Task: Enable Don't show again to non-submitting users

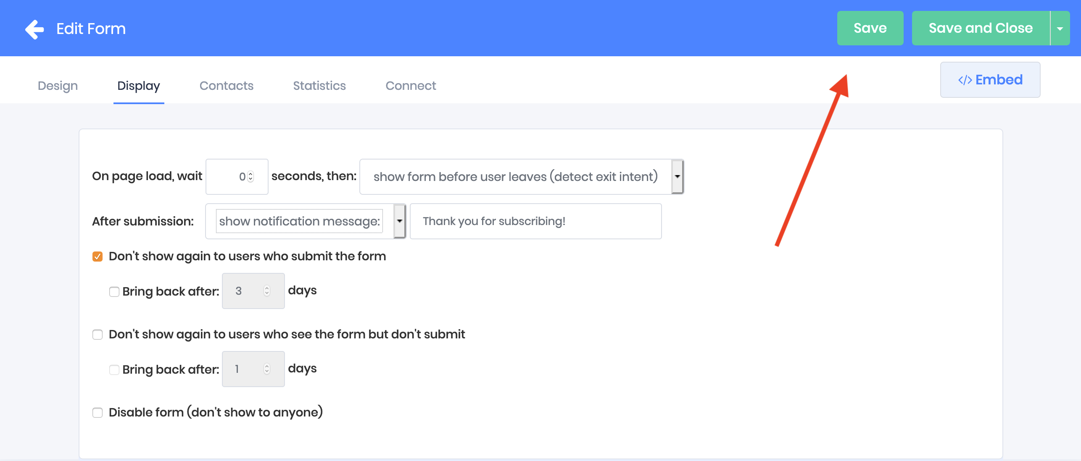Action: pyautogui.click(x=98, y=335)
